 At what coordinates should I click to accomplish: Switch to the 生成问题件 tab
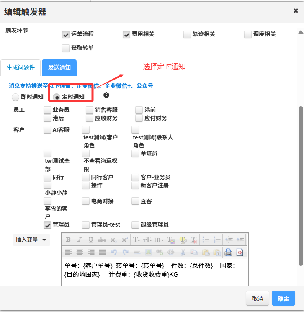pyautogui.click(x=21, y=67)
